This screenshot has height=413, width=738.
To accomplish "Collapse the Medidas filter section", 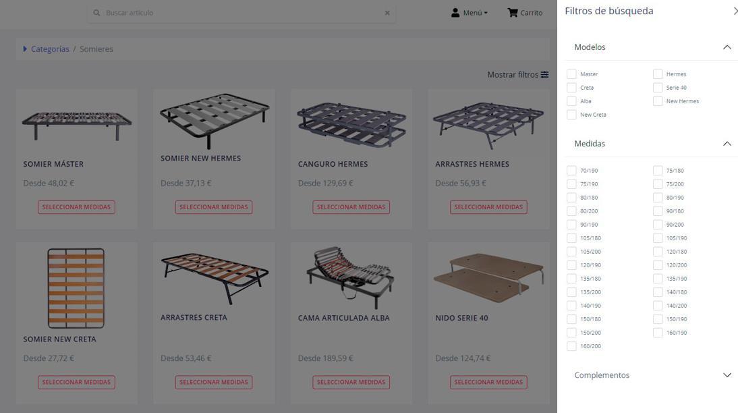I will click(727, 144).
